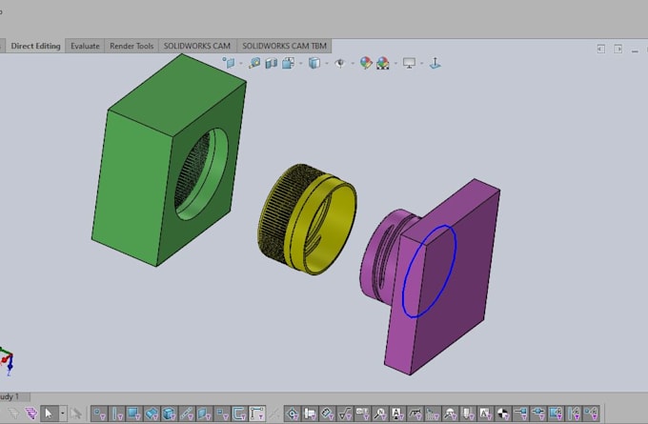The image size is (648, 424).
Task: Click the Zoom to Area magnifier icon
Action: (254, 63)
